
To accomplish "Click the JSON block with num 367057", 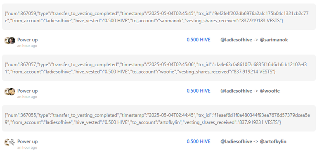I will pos(158,68).
